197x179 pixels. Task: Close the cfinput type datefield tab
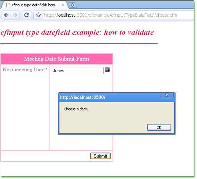[63, 5]
